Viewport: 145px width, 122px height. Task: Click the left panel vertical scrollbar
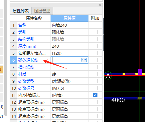[x=6, y=58]
